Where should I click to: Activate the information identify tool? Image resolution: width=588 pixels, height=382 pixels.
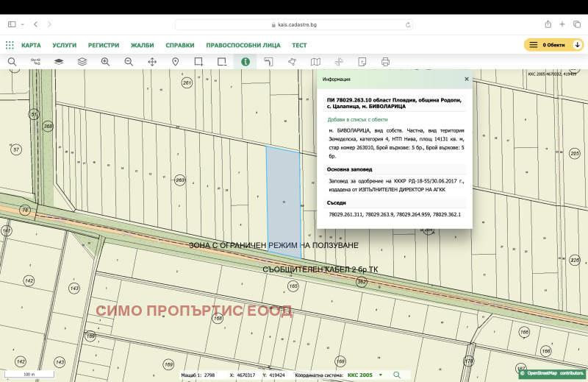point(245,62)
